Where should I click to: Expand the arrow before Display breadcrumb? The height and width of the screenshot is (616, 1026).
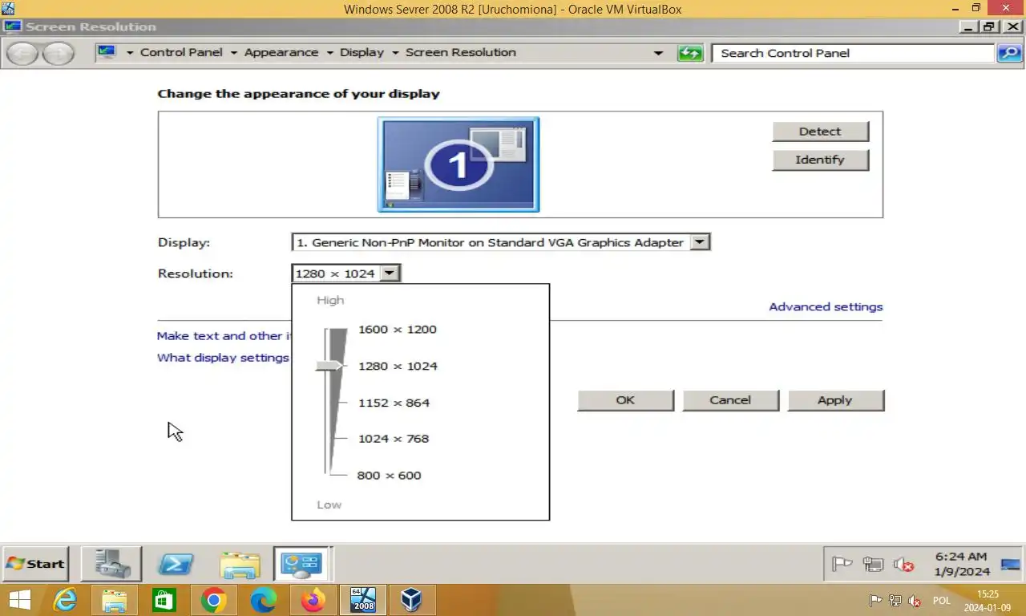329,53
